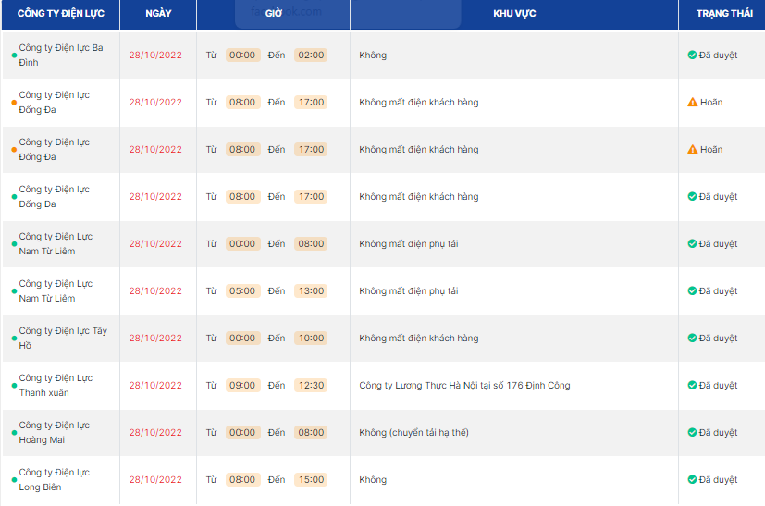Click 08:00 end time in Hoàng Mai row
Image resolution: width=765 pixels, height=506 pixels.
point(311,432)
